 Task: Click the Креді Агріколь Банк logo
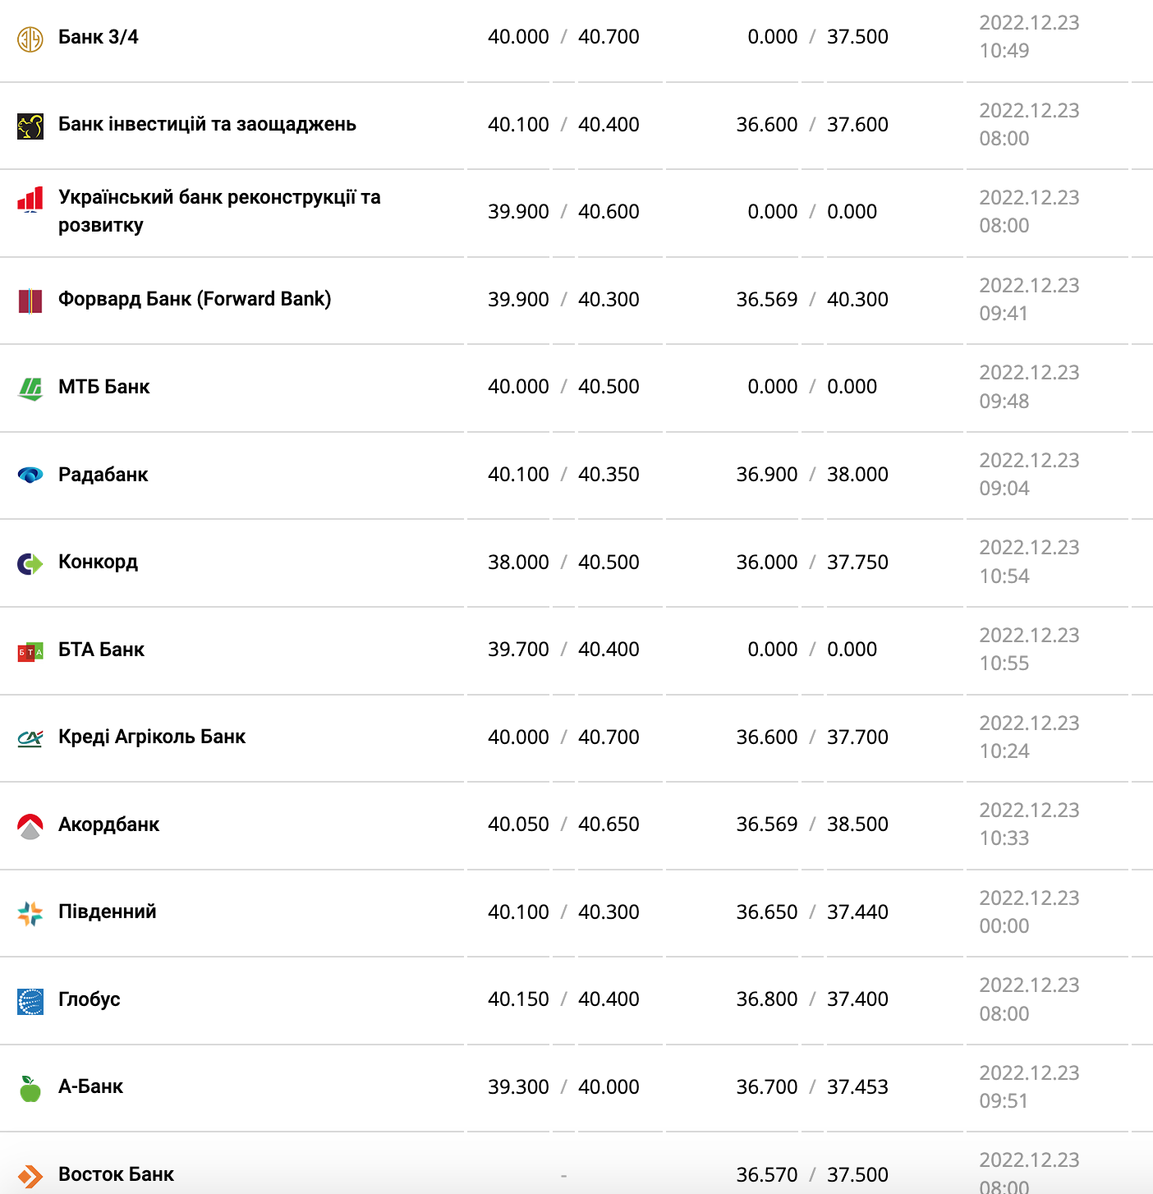(x=30, y=738)
